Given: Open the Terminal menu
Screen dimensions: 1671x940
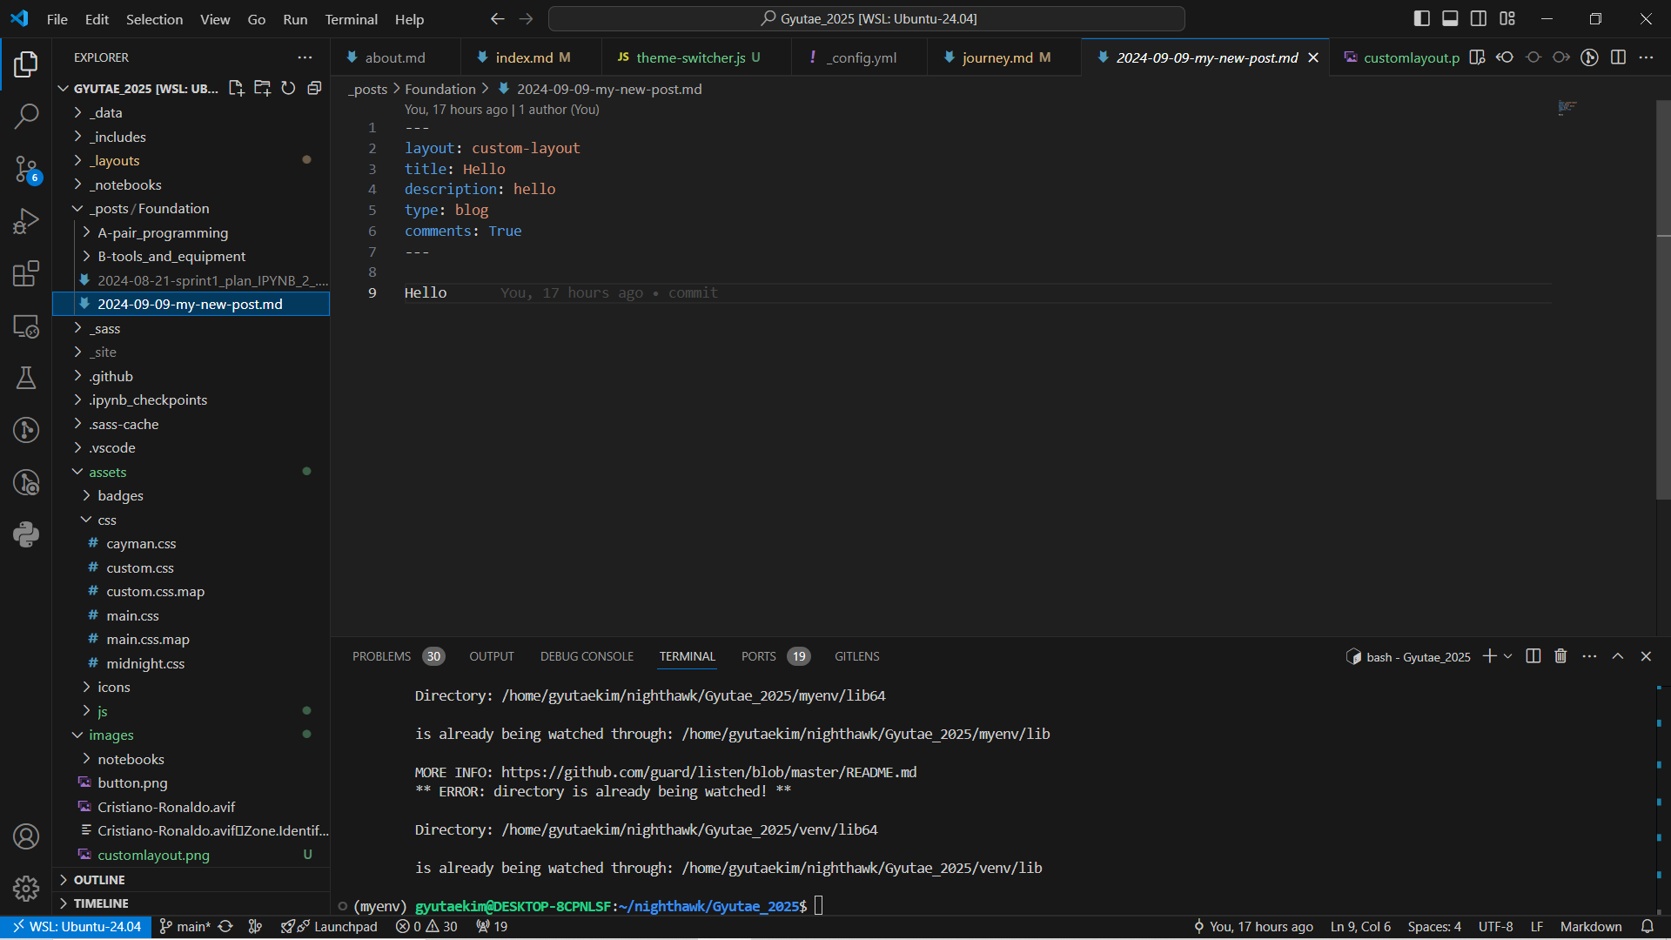Looking at the screenshot, I should point(351,19).
